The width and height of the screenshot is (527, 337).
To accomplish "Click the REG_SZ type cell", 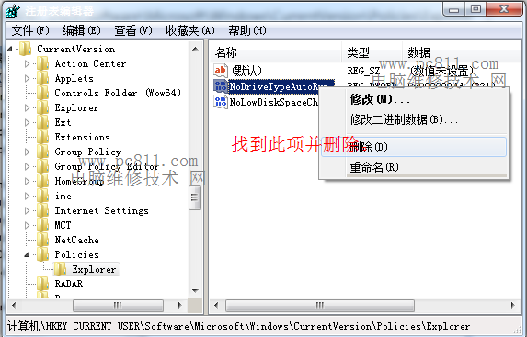I will tap(363, 71).
